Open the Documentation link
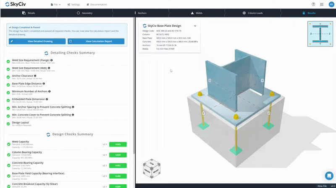The width and height of the screenshot is (336, 188). coord(97,5)
